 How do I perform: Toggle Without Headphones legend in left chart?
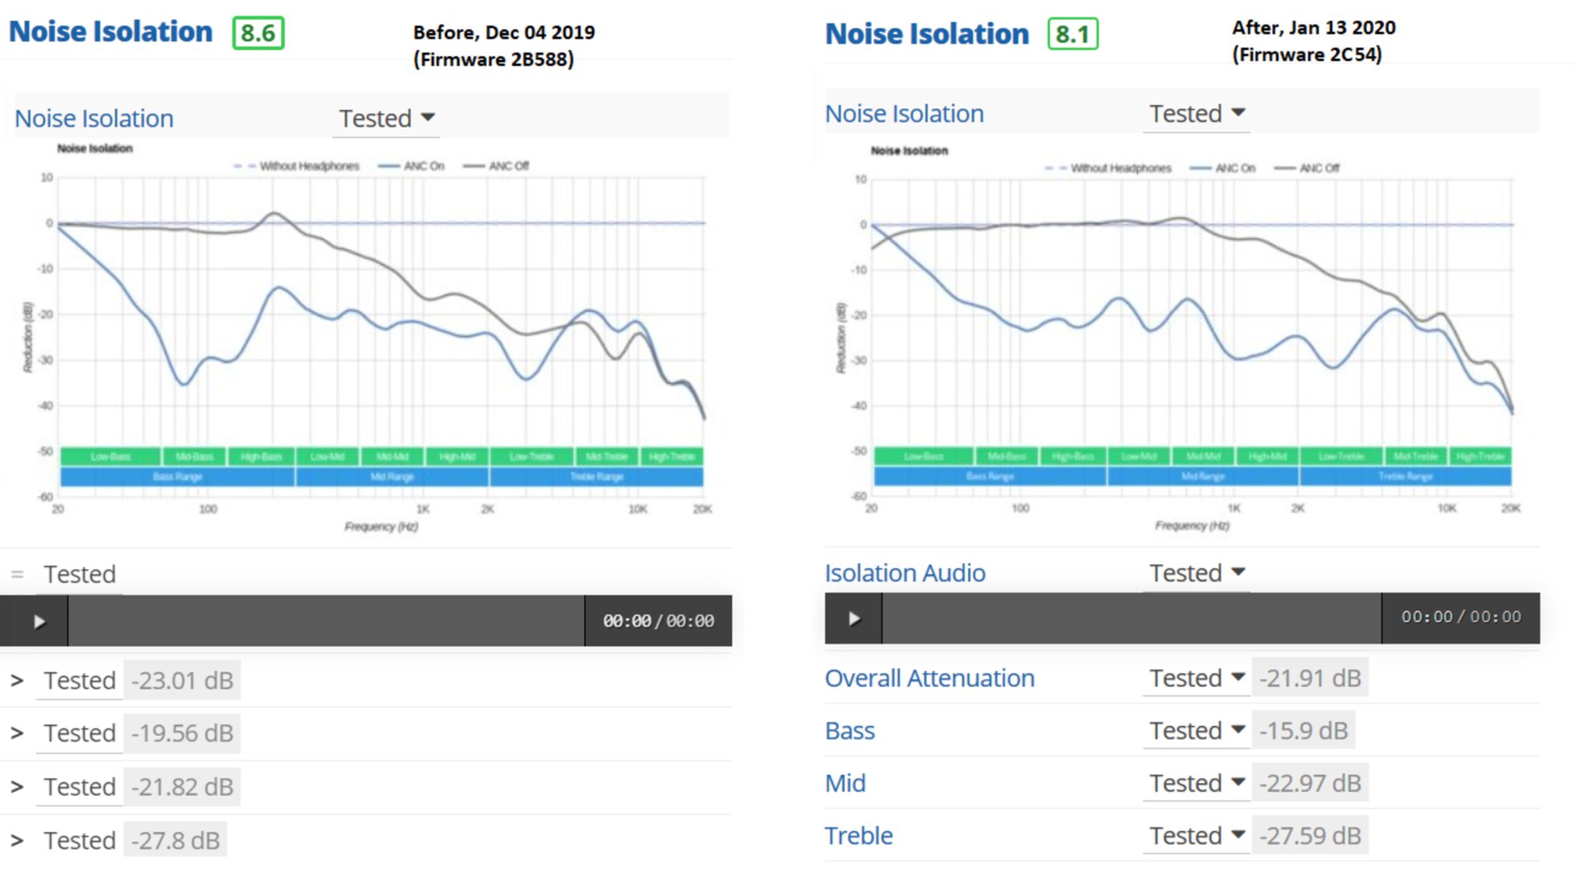[x=308, y=166]
